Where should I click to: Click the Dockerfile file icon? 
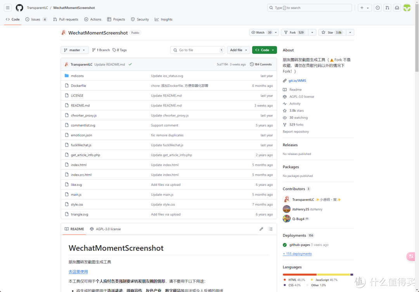tap(67, 85)
